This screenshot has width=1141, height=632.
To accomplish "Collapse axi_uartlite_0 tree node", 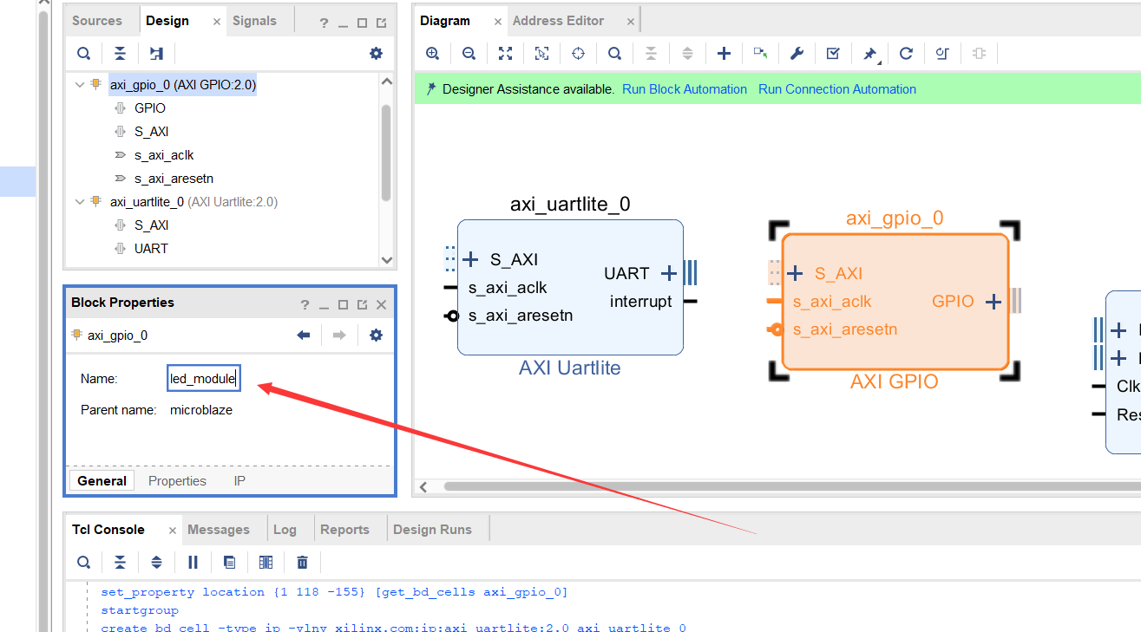I will [x=80, y=202].
